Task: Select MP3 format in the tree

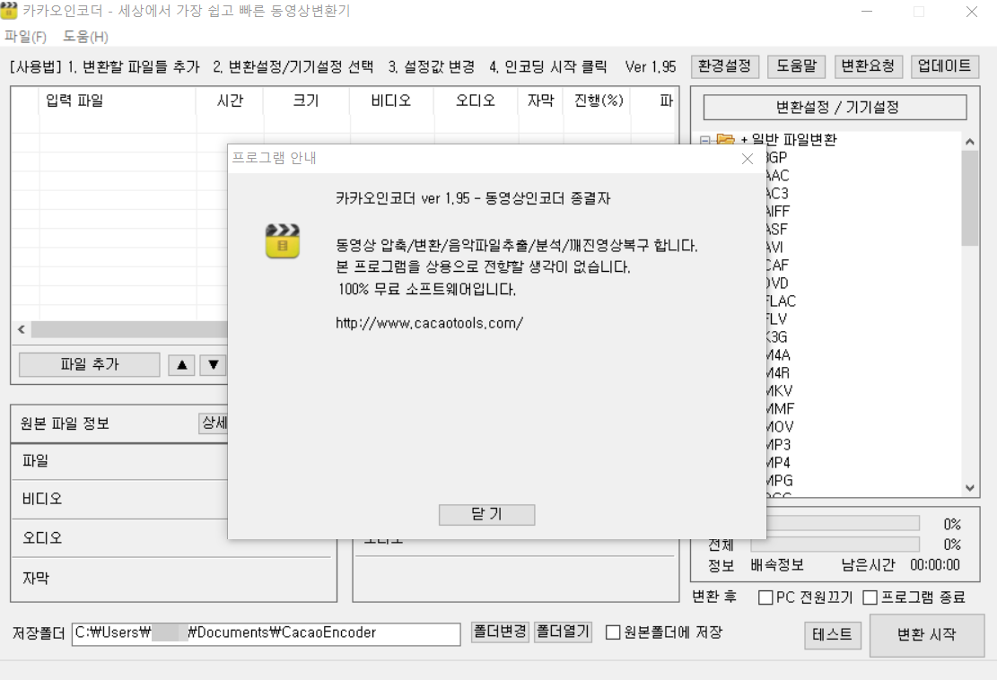Action: (x=778, y=445)
